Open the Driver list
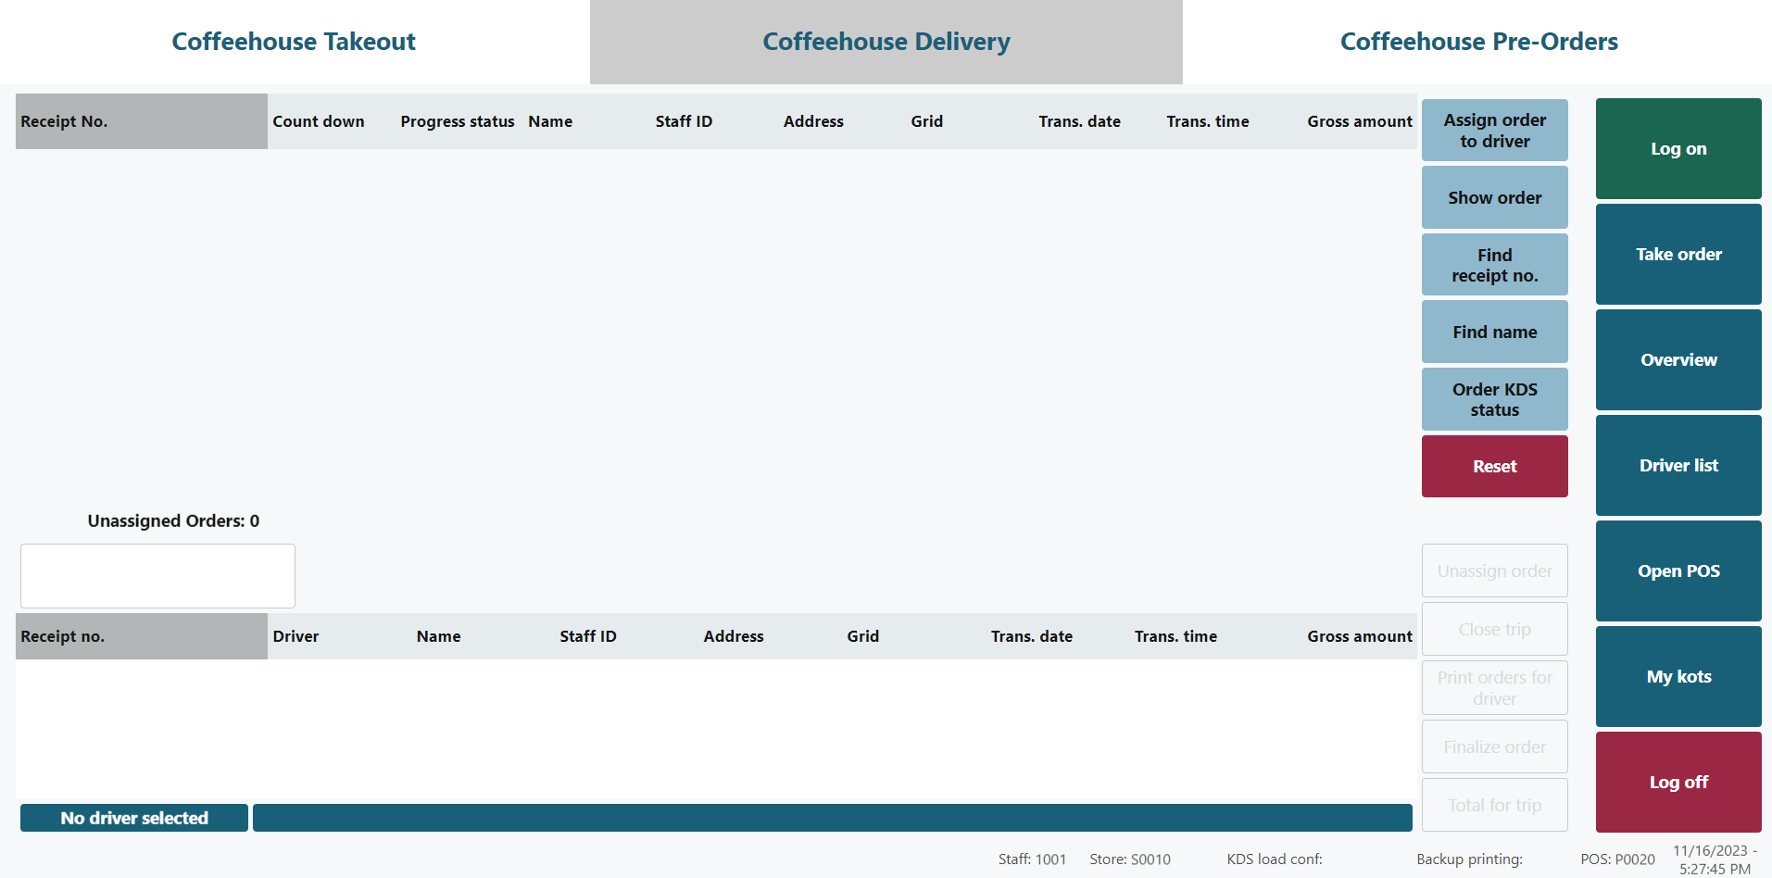 coord(1678,465)
